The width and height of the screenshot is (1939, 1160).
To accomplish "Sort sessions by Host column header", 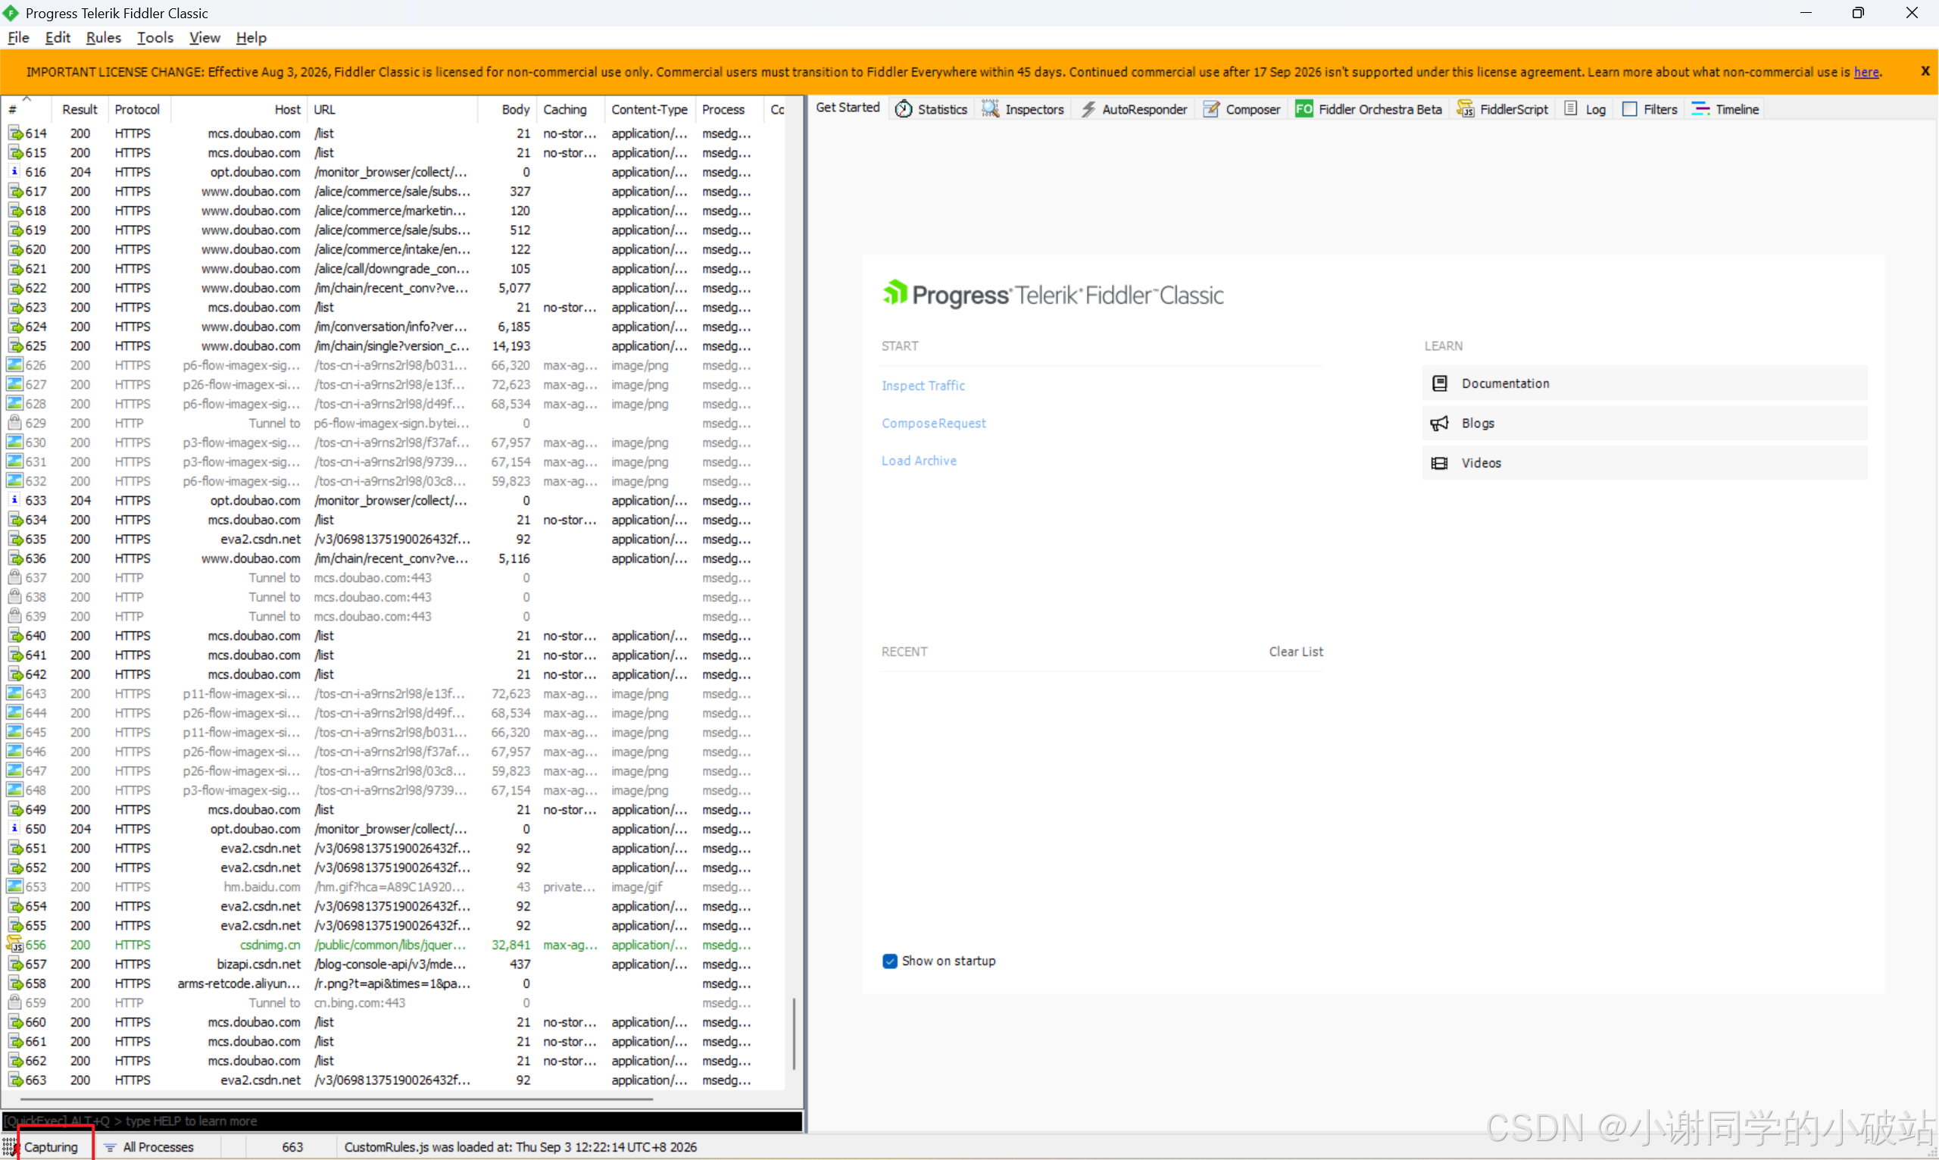I will [239, 109].
